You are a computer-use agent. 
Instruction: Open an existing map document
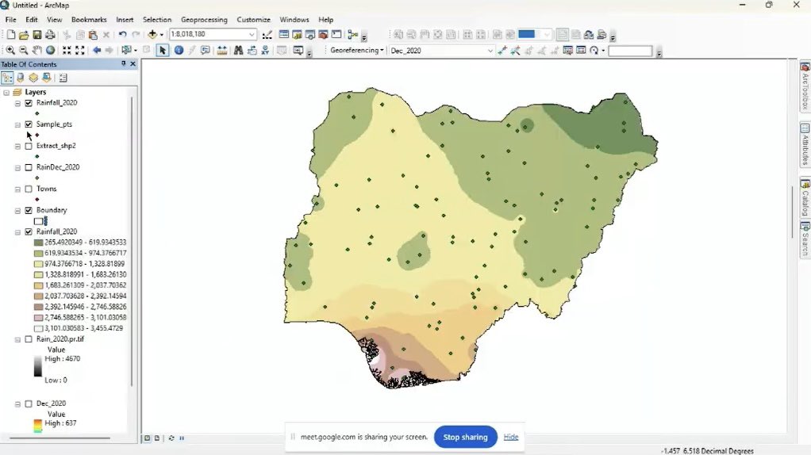point(24,35)
